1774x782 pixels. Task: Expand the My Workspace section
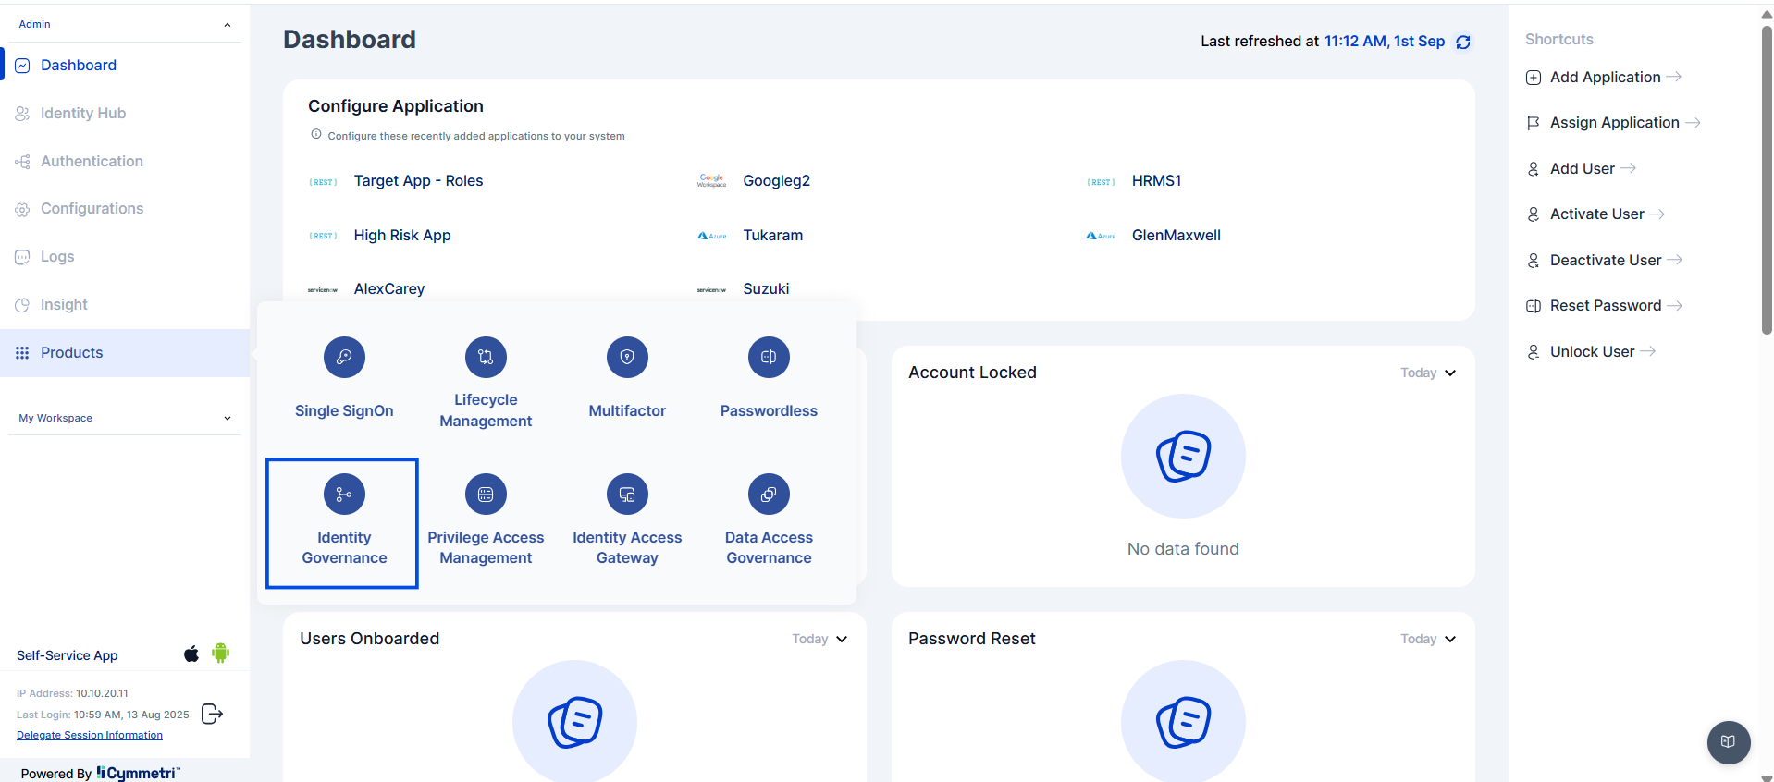228,419
